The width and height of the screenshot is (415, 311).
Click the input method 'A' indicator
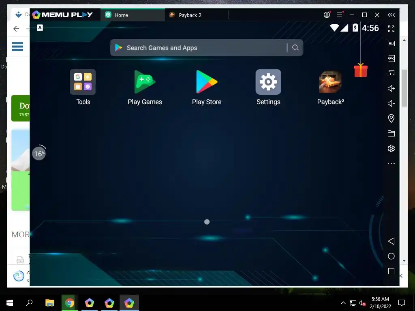point(40,28)
